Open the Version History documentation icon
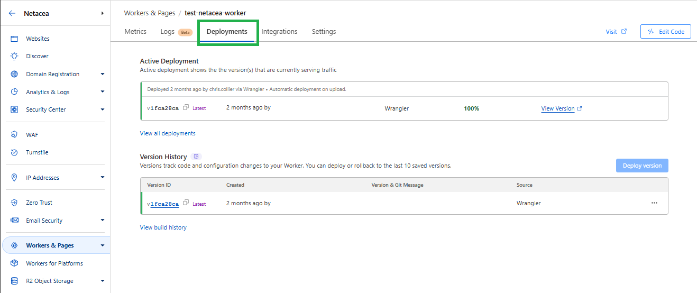This screenshot has width=697, height=293. tap(196, 157)
